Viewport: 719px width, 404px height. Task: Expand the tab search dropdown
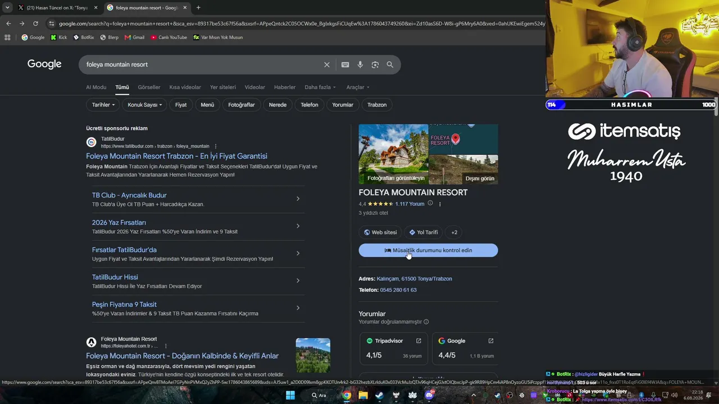point(7,8)
